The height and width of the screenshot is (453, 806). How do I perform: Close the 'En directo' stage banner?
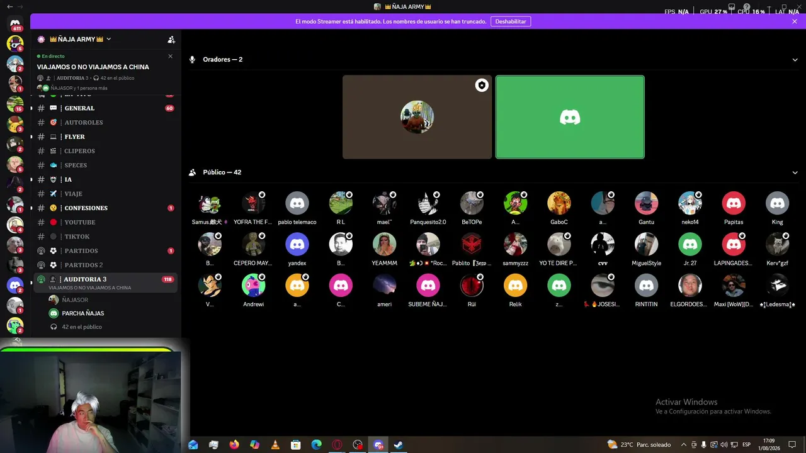(170, 56)
